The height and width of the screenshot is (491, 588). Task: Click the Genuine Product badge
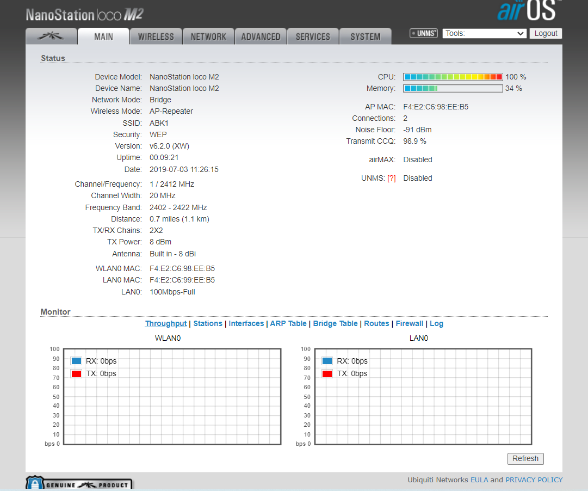click(79, 483)
